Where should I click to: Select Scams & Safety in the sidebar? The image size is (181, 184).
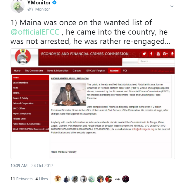(x=20, y=98)
